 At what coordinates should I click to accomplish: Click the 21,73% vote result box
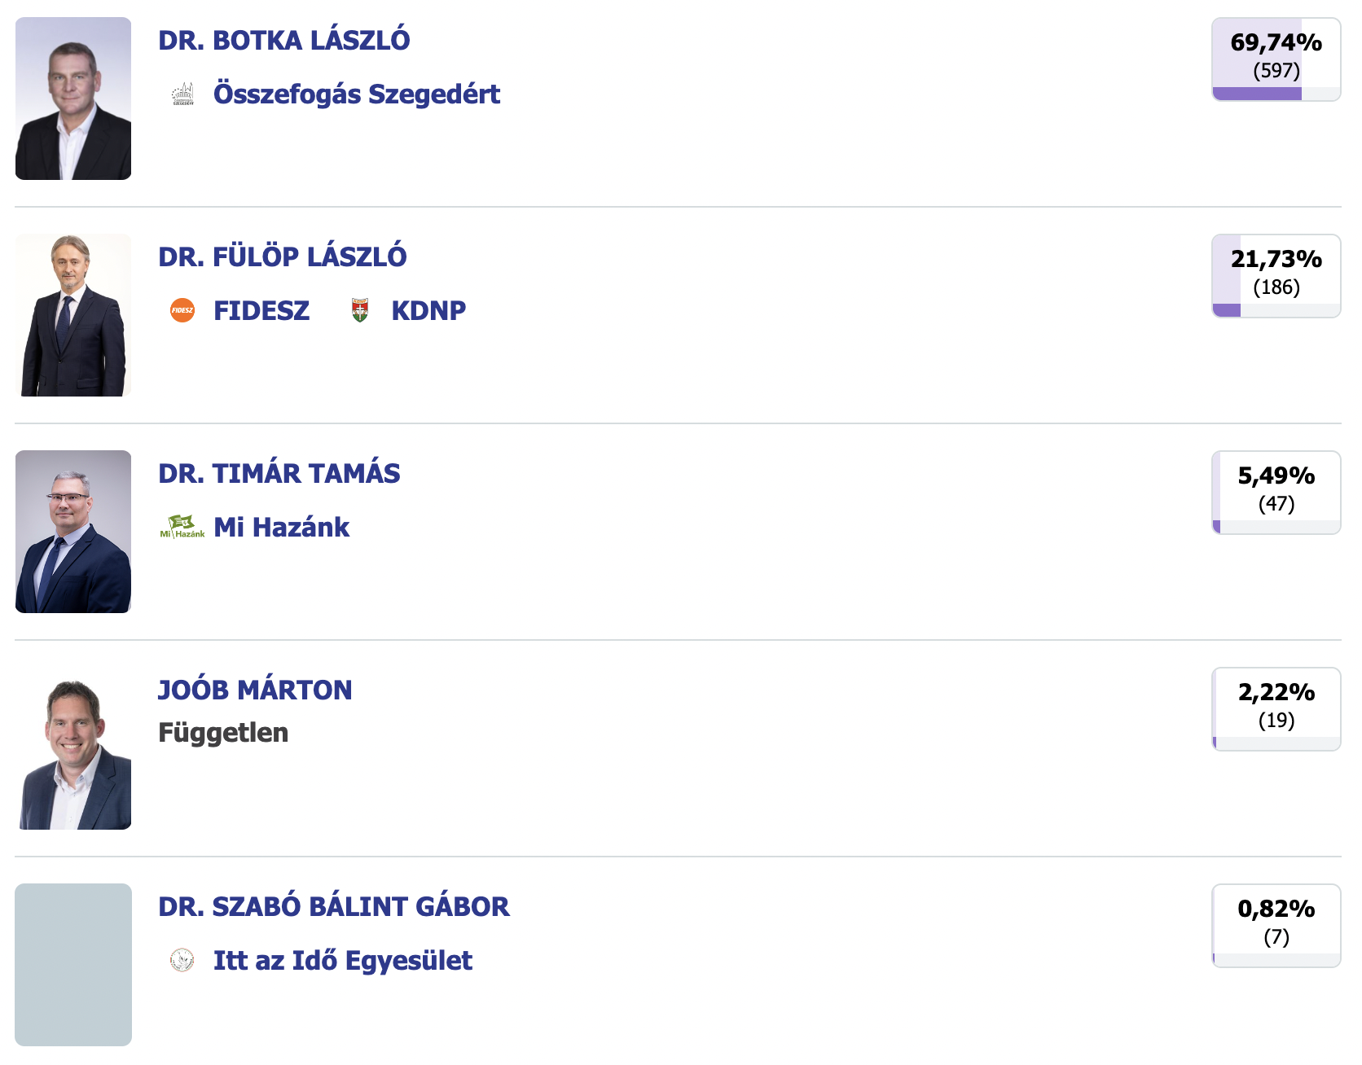click(1276, 276)
